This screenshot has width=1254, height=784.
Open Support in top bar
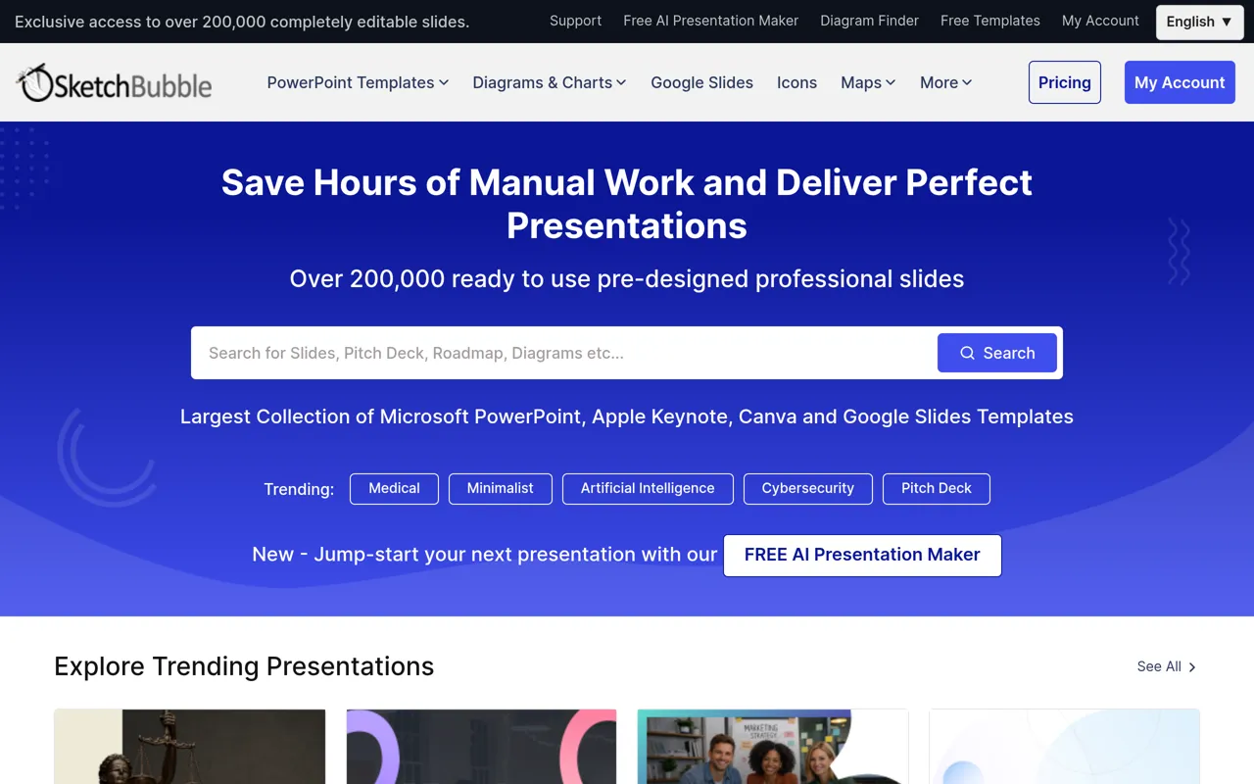point(575,21)
